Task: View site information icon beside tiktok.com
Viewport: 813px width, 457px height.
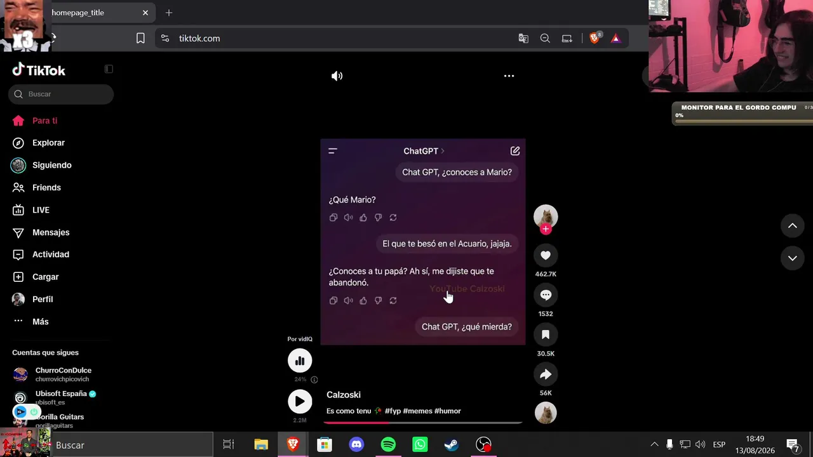Action: (x=165, y=39)
